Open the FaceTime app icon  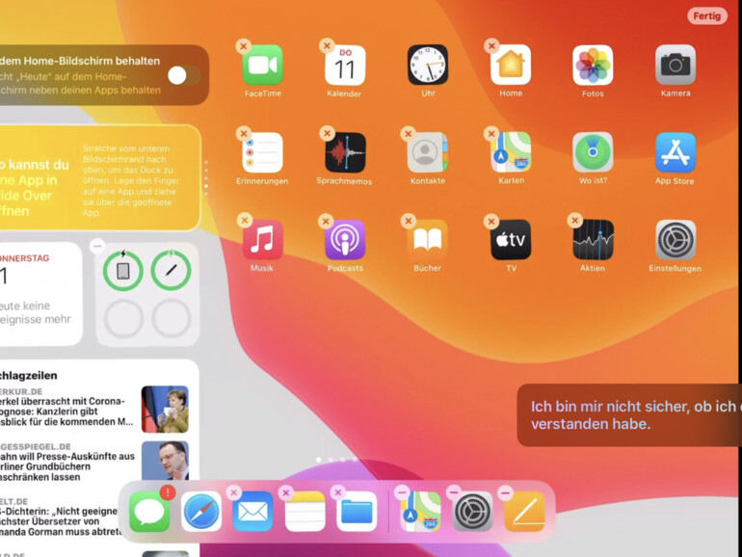pos(263,65)
